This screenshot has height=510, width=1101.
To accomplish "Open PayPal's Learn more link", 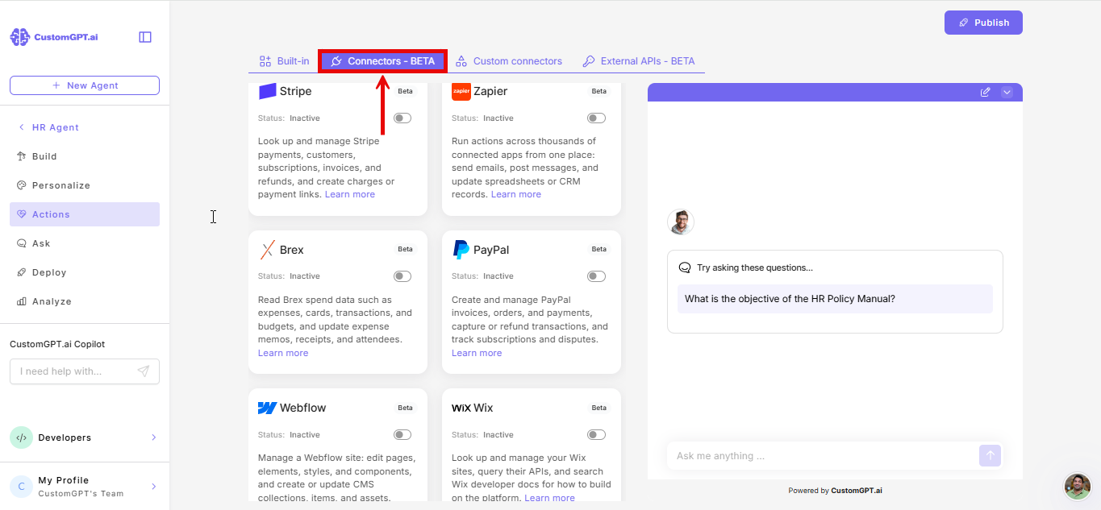I will click(x=477, y=353).
